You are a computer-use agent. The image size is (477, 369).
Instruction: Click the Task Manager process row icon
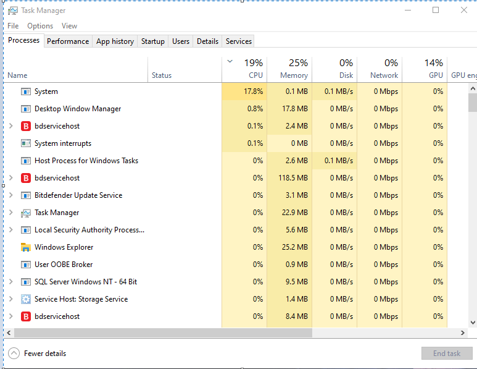tap(26, 213)
